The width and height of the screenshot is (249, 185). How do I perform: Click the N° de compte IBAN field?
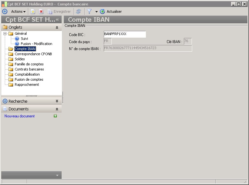point(148,48)
